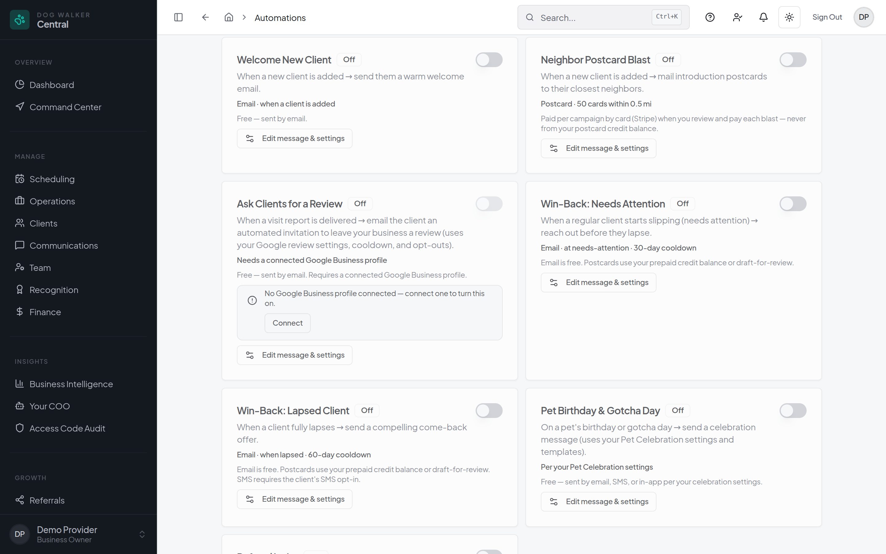
Task: Open Business Intelligence
Action: point(78,384)
